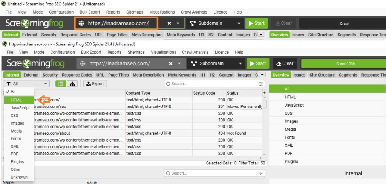Image resolution: width=386 pixels, height=184 pixels.
Task: Open the Mode menu in the Untitled window
Action: tap(38, 12)
